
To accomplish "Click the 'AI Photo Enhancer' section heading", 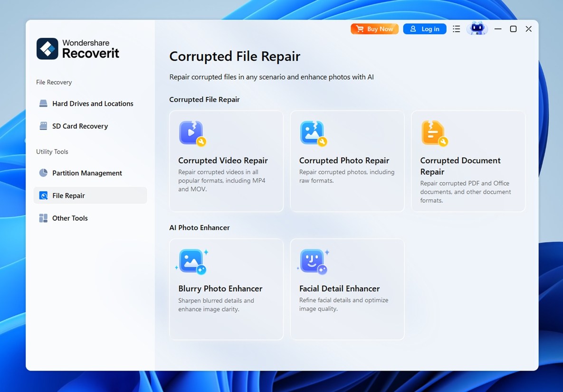I will click(x=199, y=227).
